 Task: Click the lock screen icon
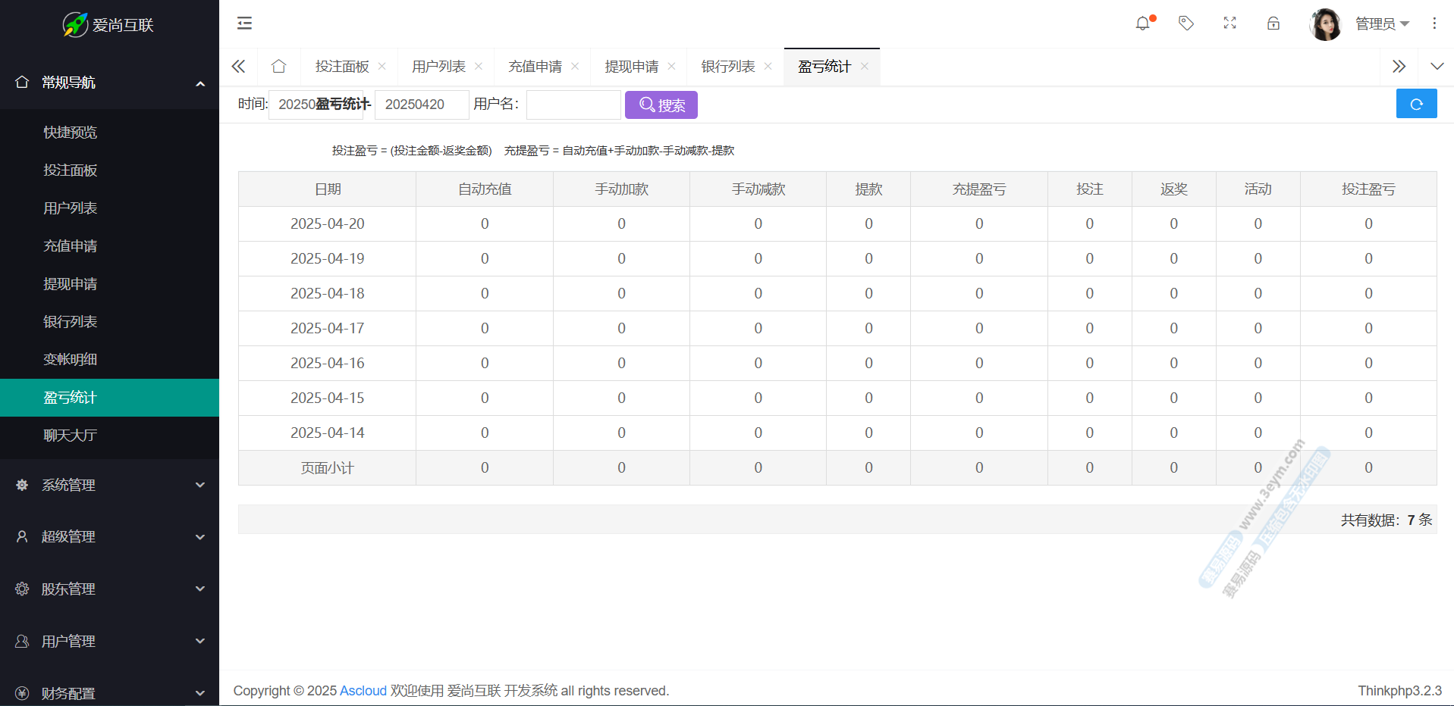(x=1273, y=23)
